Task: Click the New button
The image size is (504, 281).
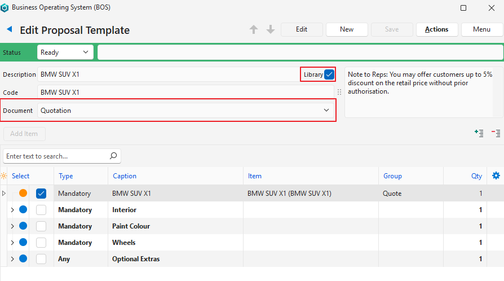Action: coord(347,29)
